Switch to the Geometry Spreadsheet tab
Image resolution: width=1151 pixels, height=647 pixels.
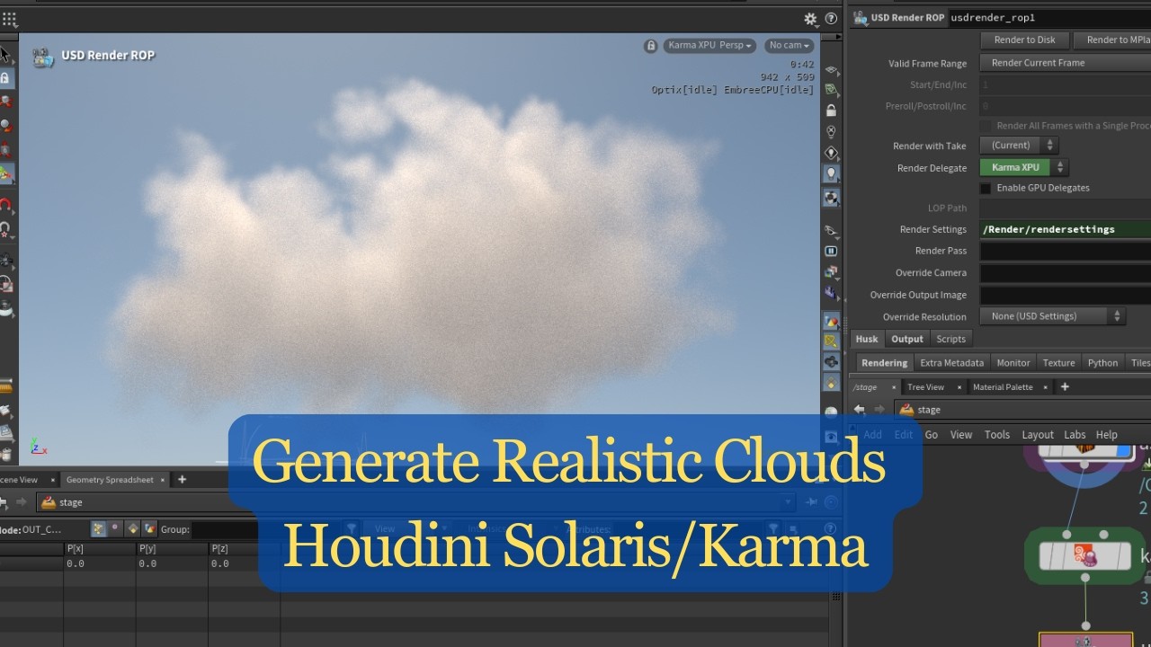pos(110,480)
